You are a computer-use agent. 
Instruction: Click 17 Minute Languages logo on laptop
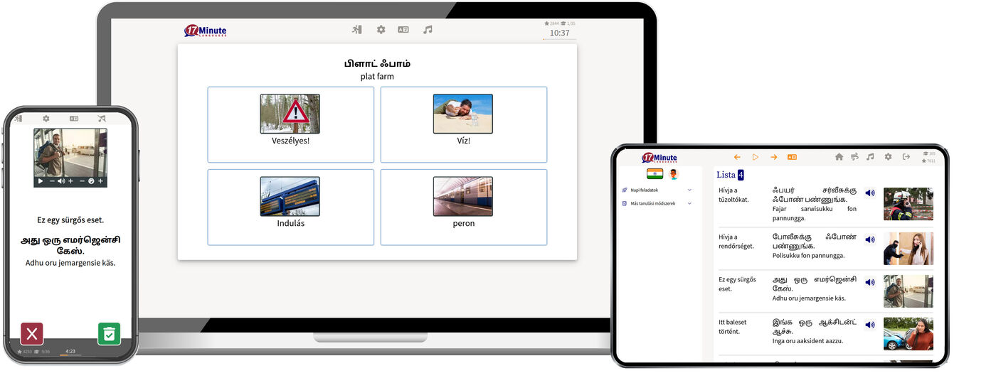click(x=205, y=31)
